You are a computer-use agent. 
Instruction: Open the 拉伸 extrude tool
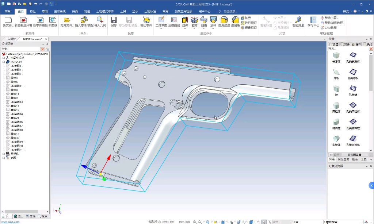185,22
